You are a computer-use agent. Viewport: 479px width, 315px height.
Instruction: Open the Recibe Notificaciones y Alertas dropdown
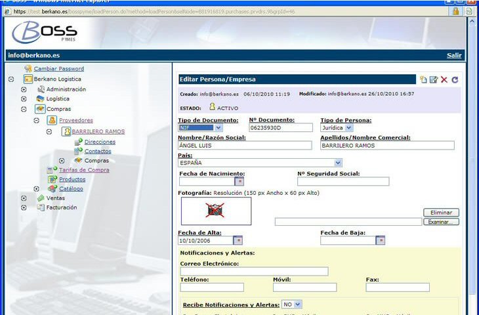click(x=298, y=304)
